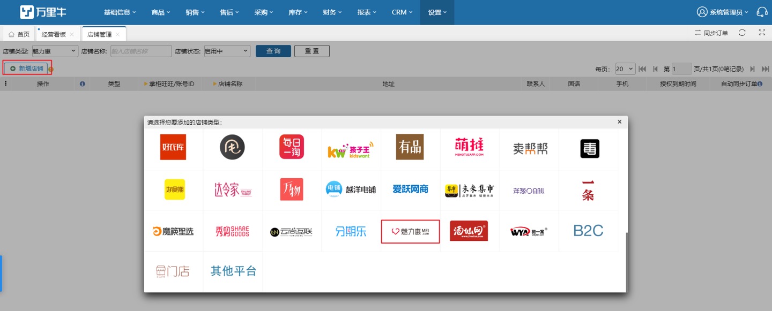Select the 每日一淘 platform logo
Viewport: 772px width, 311px height.
(292, 147)
